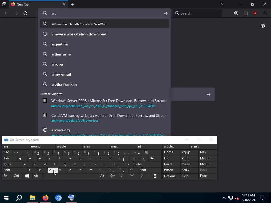
Task: Select the 'argentina' search suggestion
Action: (x=104, y=44)
